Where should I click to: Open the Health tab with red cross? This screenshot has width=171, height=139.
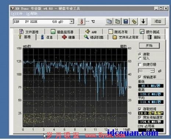click(68, 37)
